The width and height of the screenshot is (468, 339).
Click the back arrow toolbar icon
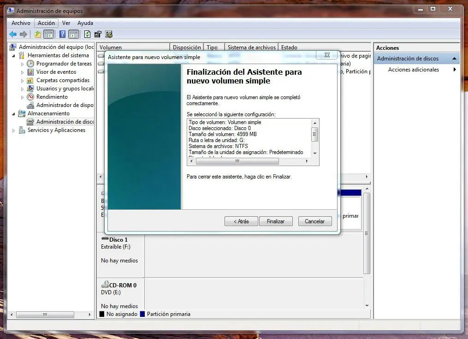click(x=13, y=34)
